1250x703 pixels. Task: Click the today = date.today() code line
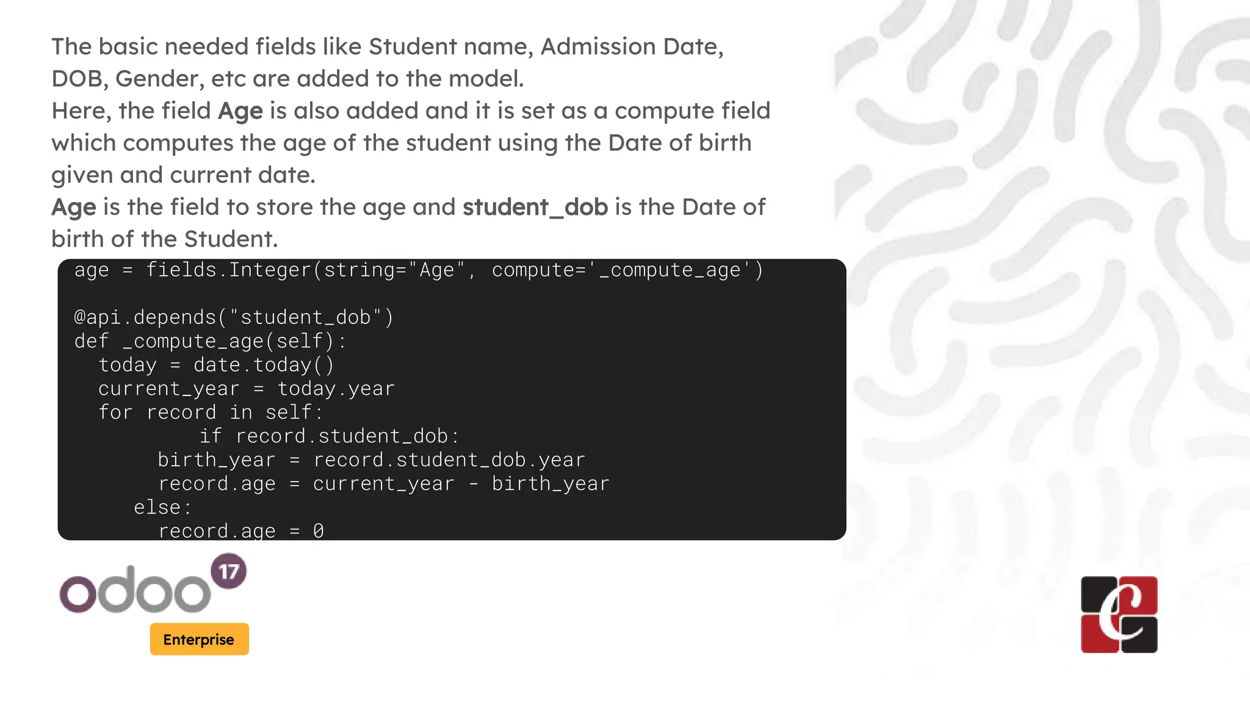coord(216,365)
